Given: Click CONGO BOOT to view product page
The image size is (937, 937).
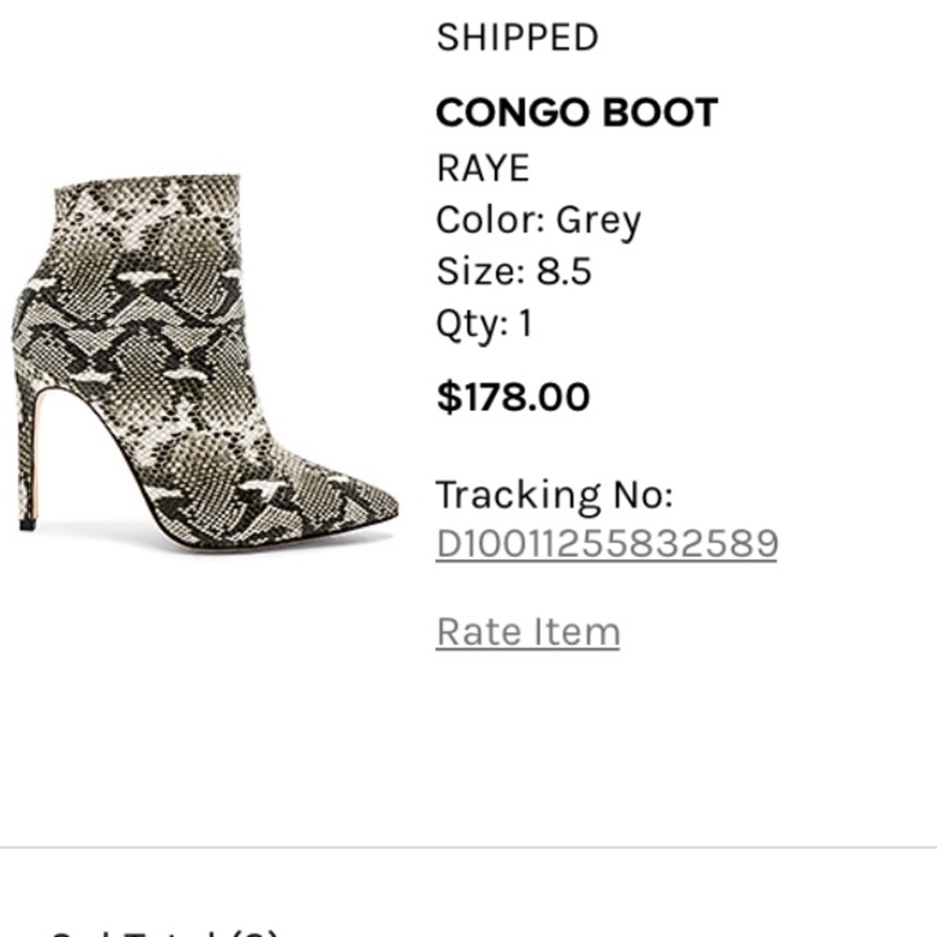Looking at the screenshot, I should pos(575,110).
